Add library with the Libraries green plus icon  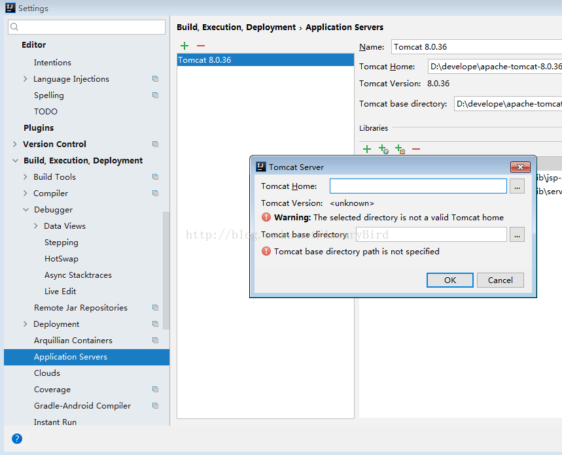[366, 149]
